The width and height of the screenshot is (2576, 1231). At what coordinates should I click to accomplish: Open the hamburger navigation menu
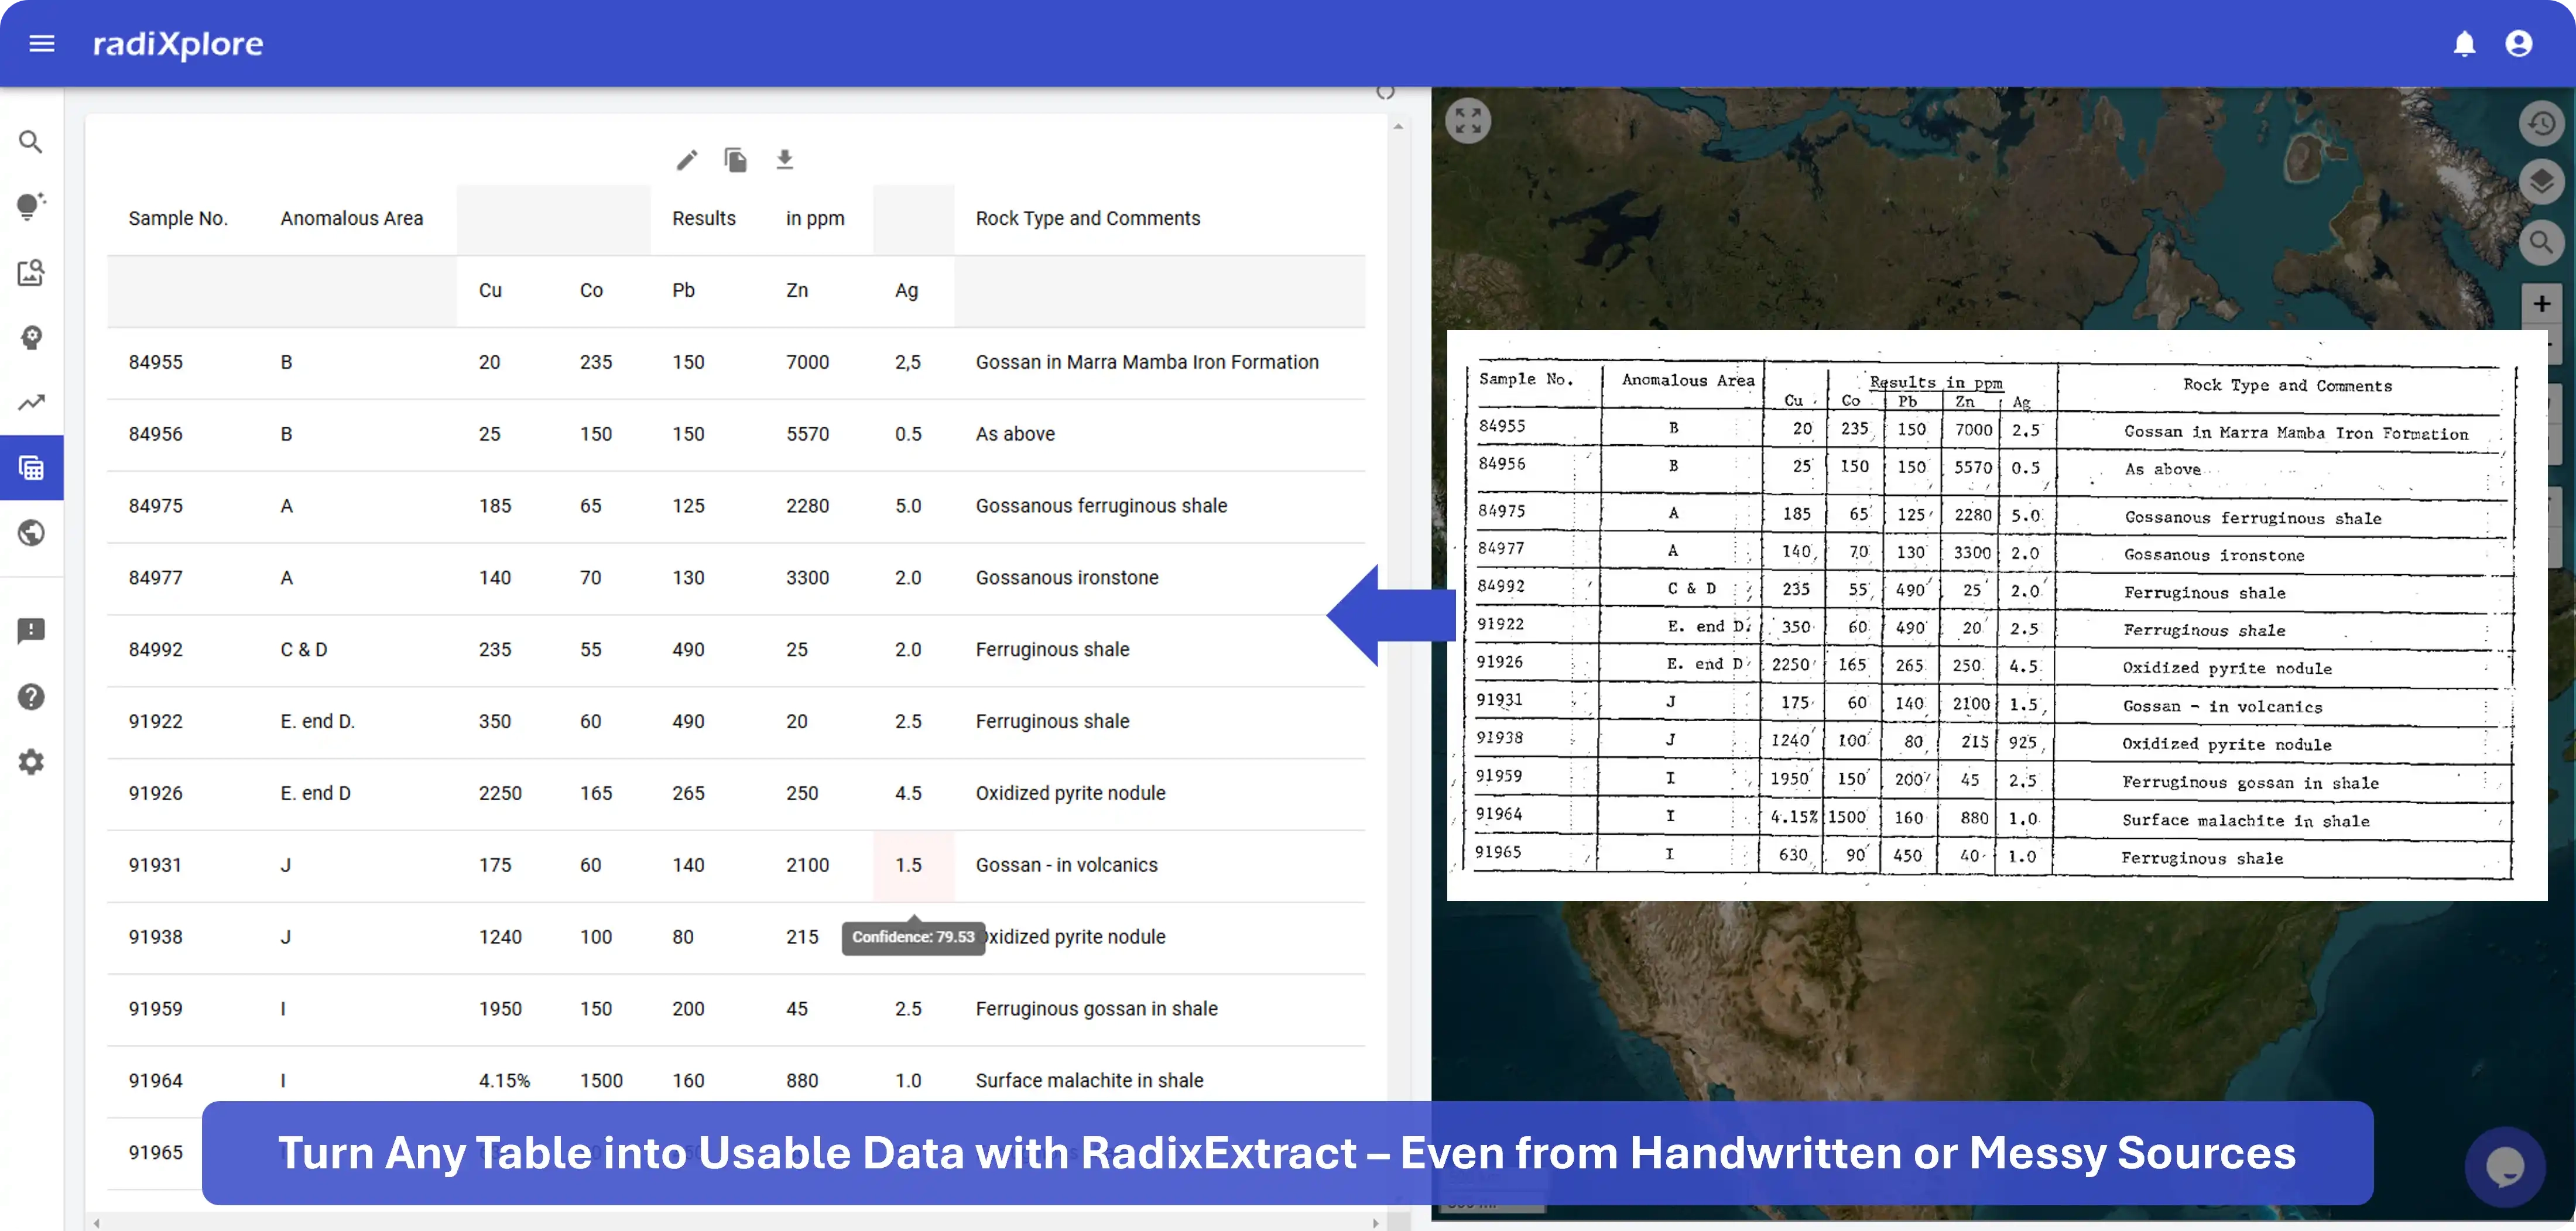(x=41, y=44)
